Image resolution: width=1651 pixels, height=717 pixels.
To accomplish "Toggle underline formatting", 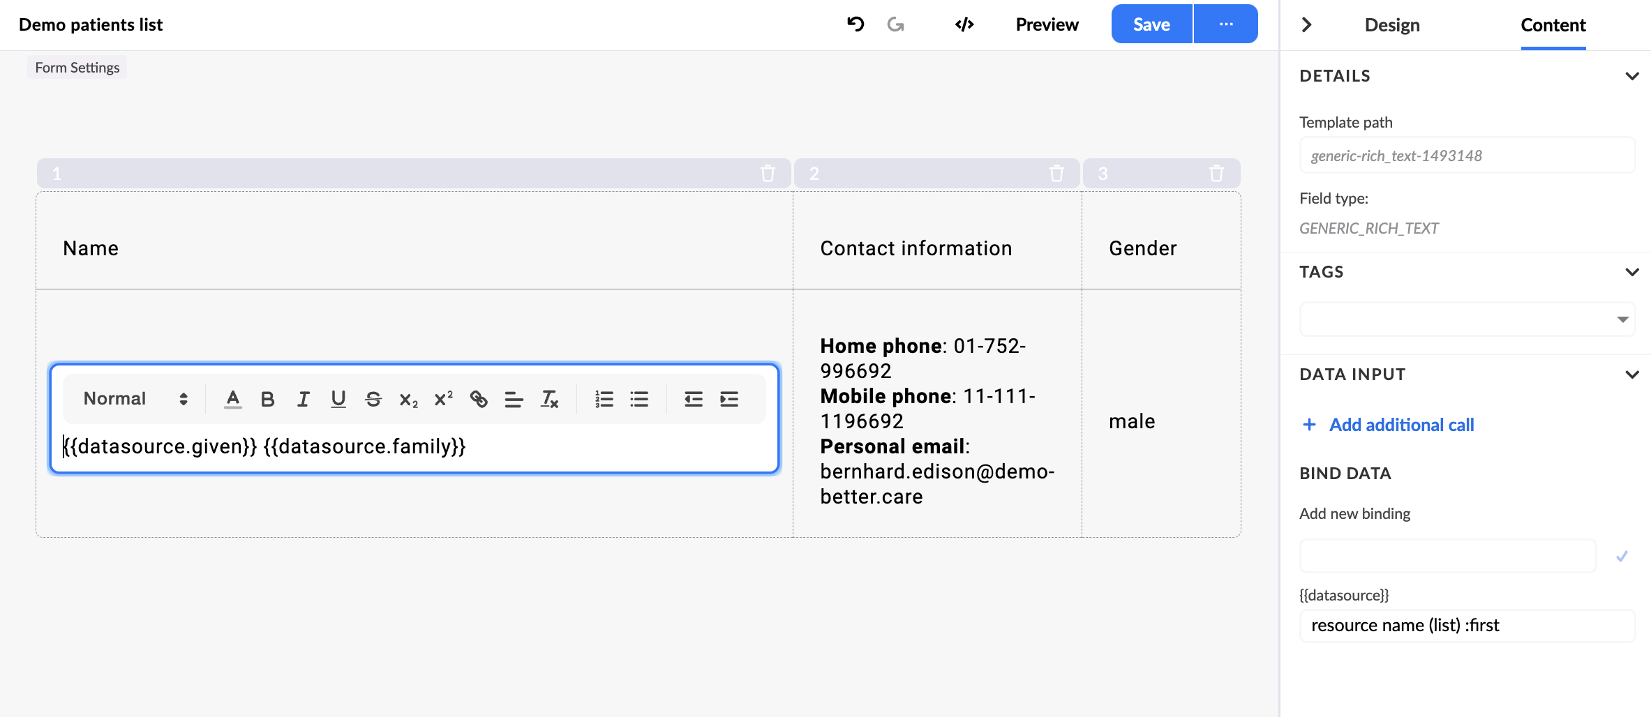I will coord(338,399).
